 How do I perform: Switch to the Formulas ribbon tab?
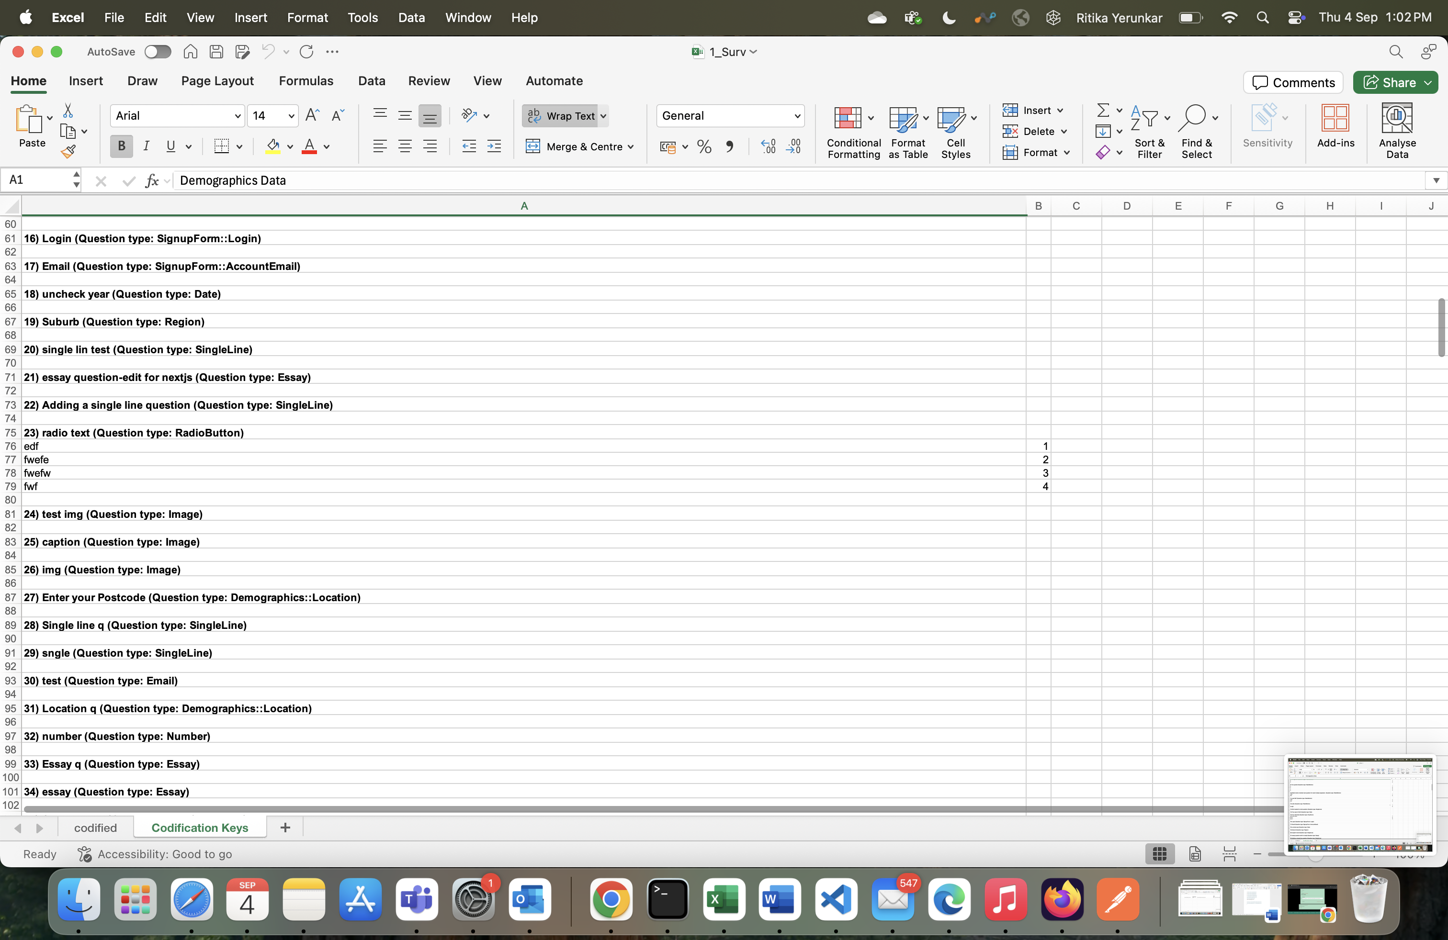tap(306, 81)
